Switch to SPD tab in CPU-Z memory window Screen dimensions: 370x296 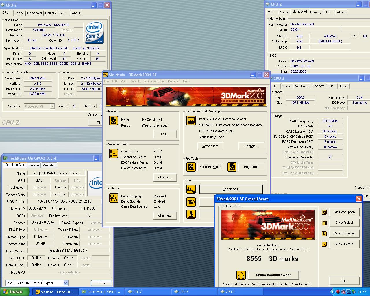point(330,86)
